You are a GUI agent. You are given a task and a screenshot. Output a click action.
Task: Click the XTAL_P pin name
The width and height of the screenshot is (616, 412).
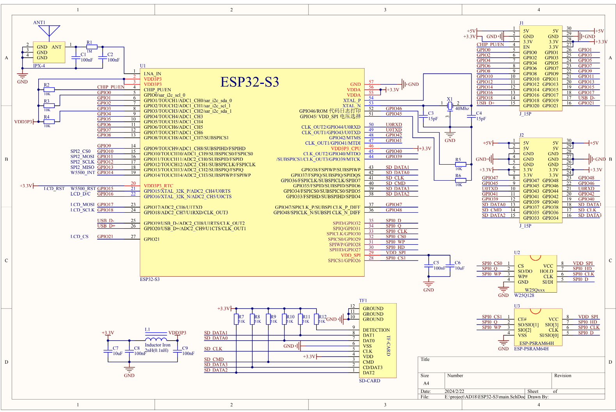point(352,100)
